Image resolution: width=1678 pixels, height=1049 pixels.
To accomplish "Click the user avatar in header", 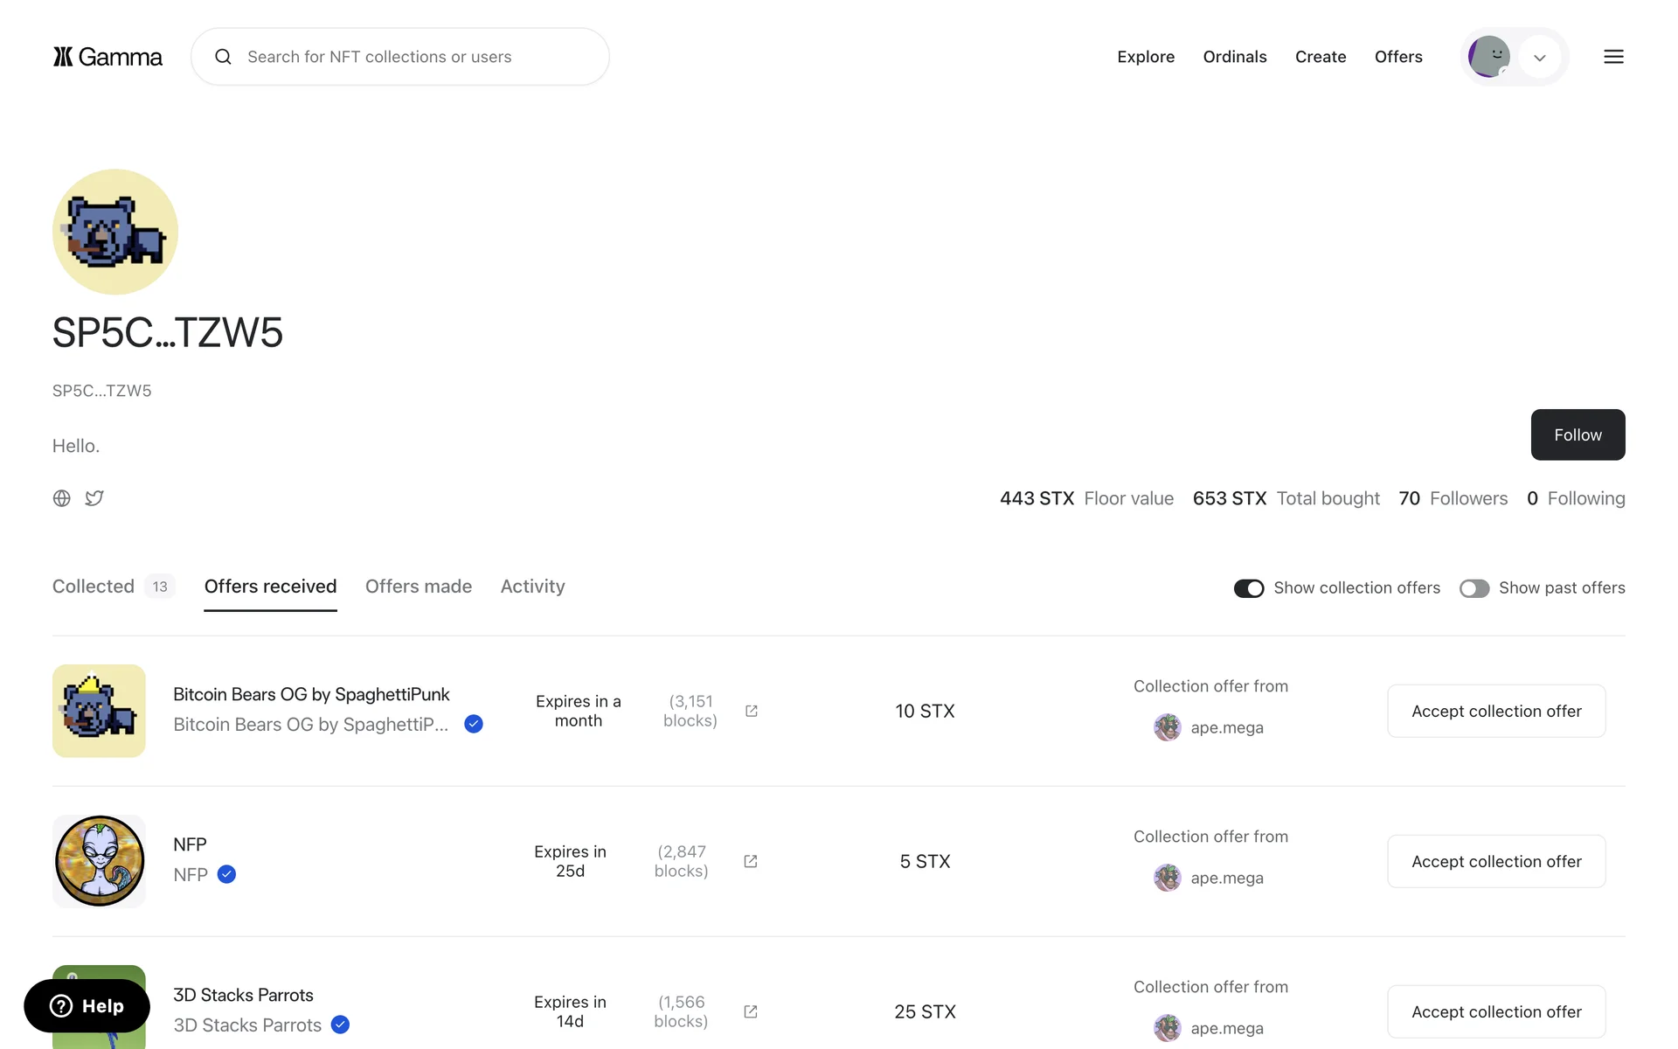I will (x=1489, y=57).
